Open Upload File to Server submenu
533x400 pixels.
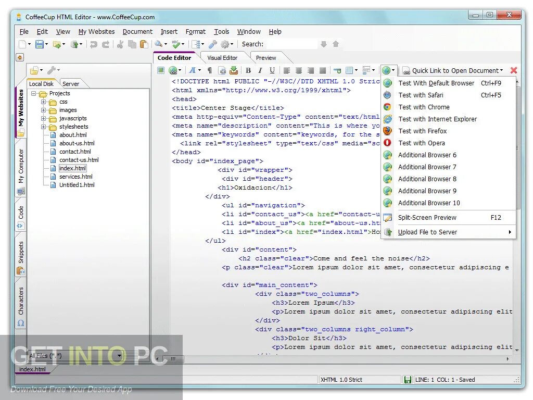pyautogui.click(x=448, y=232)
